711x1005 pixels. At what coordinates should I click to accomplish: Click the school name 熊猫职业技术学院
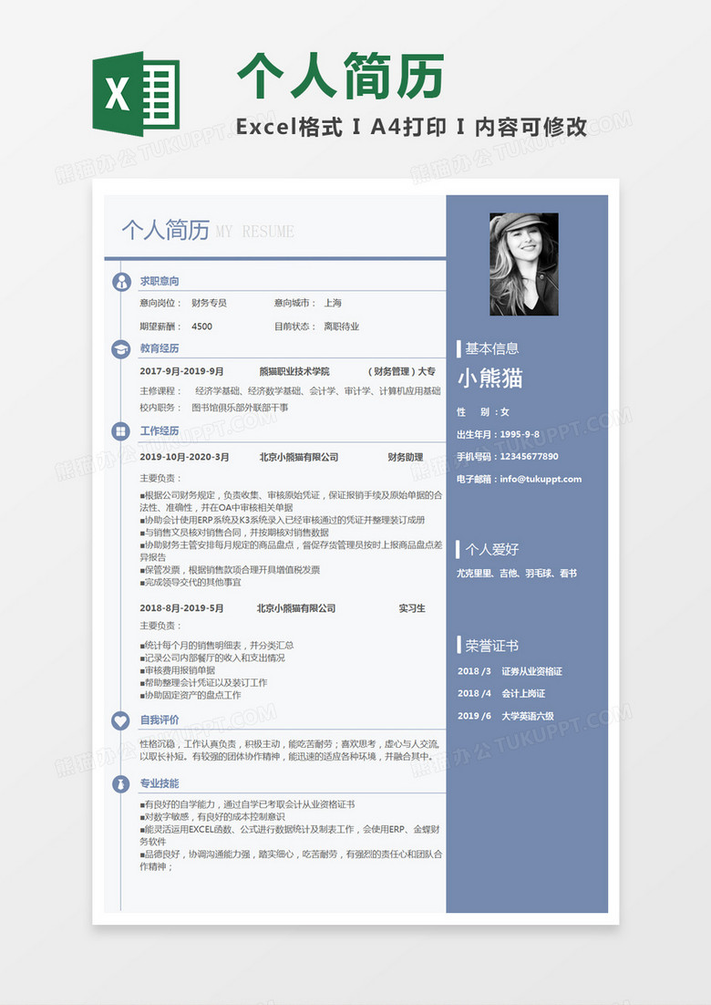[294, 372]
